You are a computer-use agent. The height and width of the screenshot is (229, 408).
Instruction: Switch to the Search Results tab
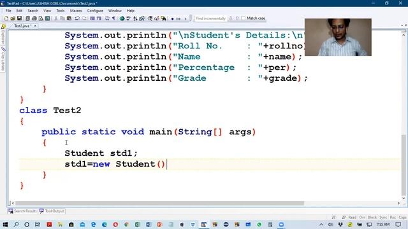click(23, 211)
